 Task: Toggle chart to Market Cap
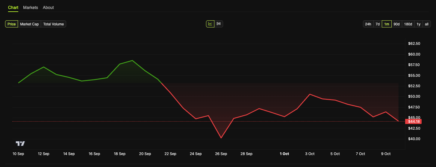(29, 24)
